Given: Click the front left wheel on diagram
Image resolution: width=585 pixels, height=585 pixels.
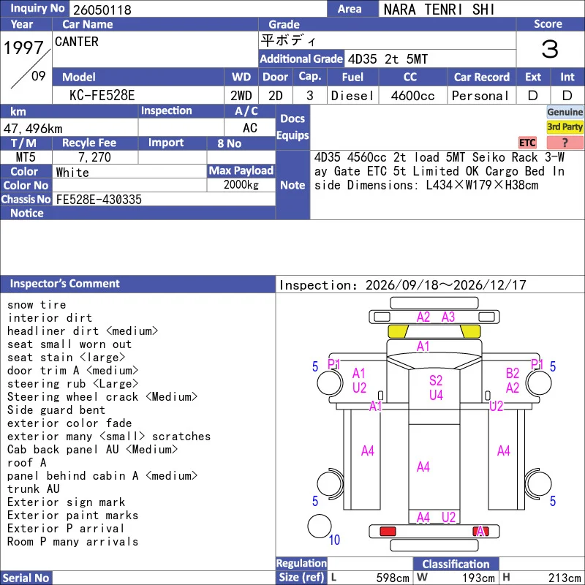Looking at the screenshot, I should 330,382.
